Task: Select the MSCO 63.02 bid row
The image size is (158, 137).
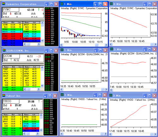Action: coord(12,32)
